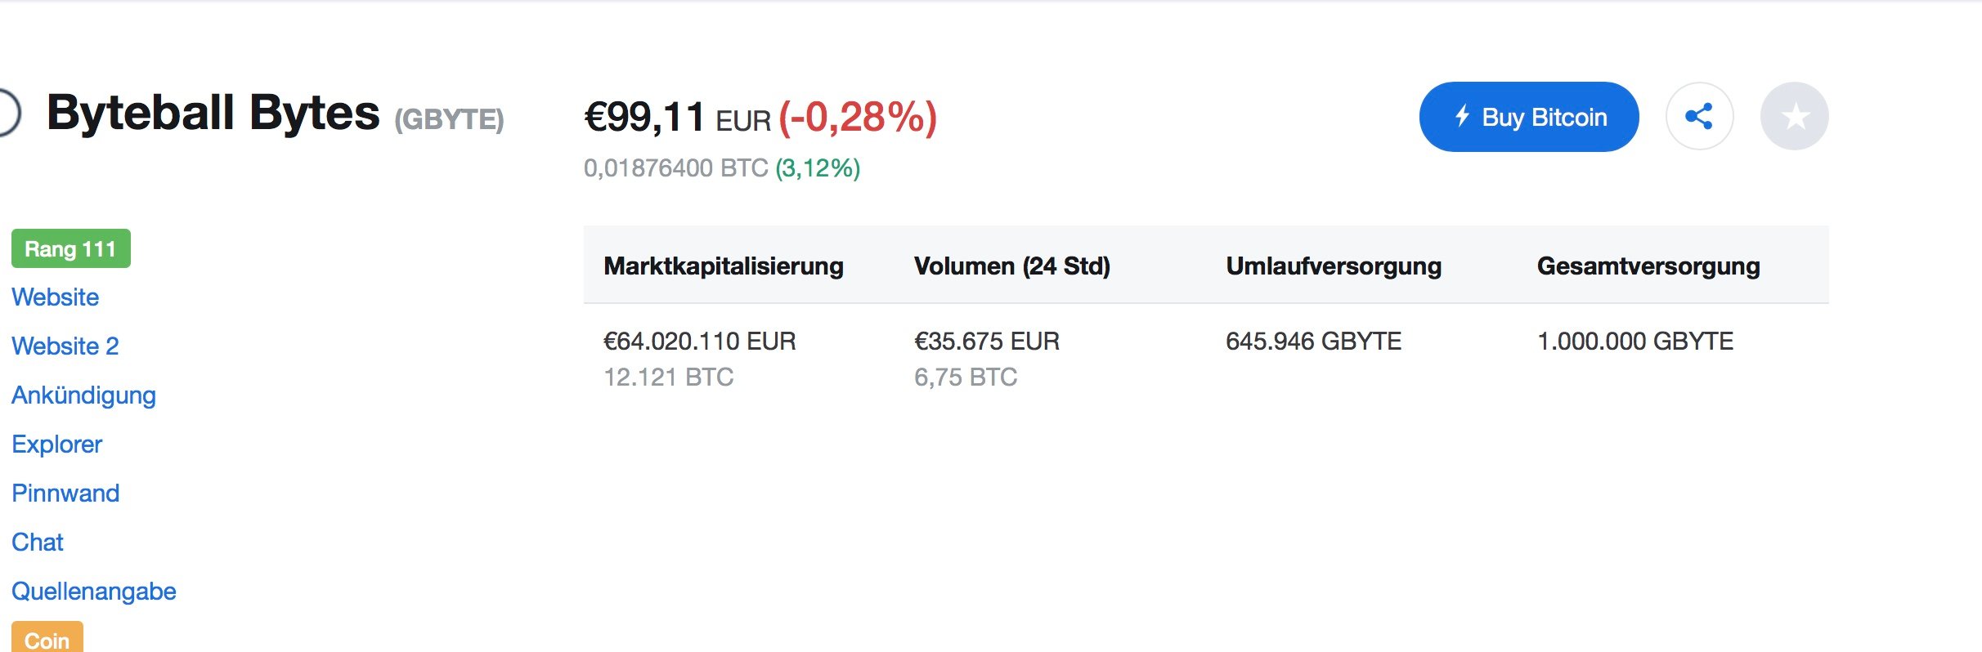
Task: Click the Byteball logo circle icon
Action: (x=8, y=113)
